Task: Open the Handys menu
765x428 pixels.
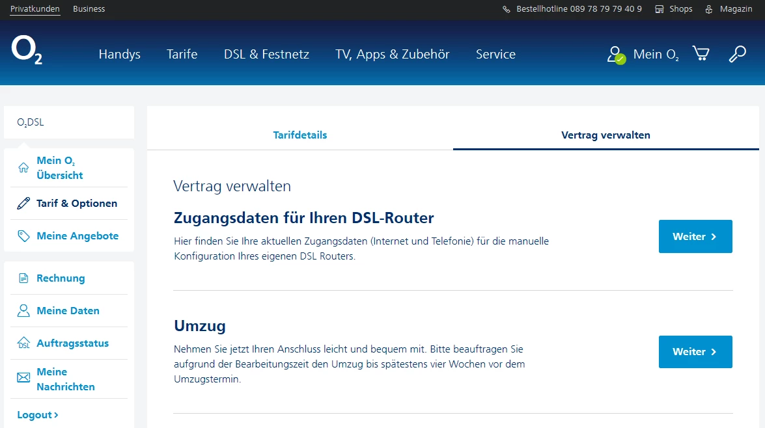Action: 120,54
